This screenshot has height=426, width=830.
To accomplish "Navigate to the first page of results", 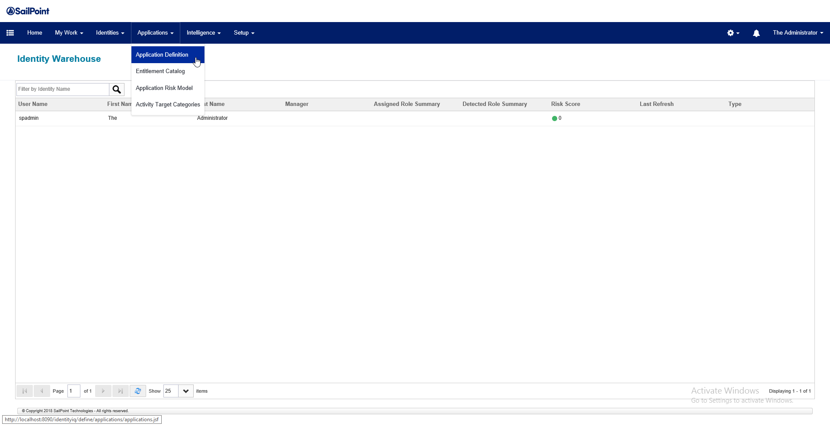I will 25,391.
